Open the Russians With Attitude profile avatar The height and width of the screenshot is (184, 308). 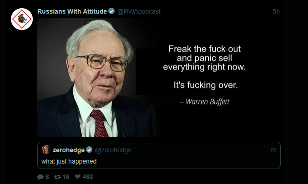22,19
